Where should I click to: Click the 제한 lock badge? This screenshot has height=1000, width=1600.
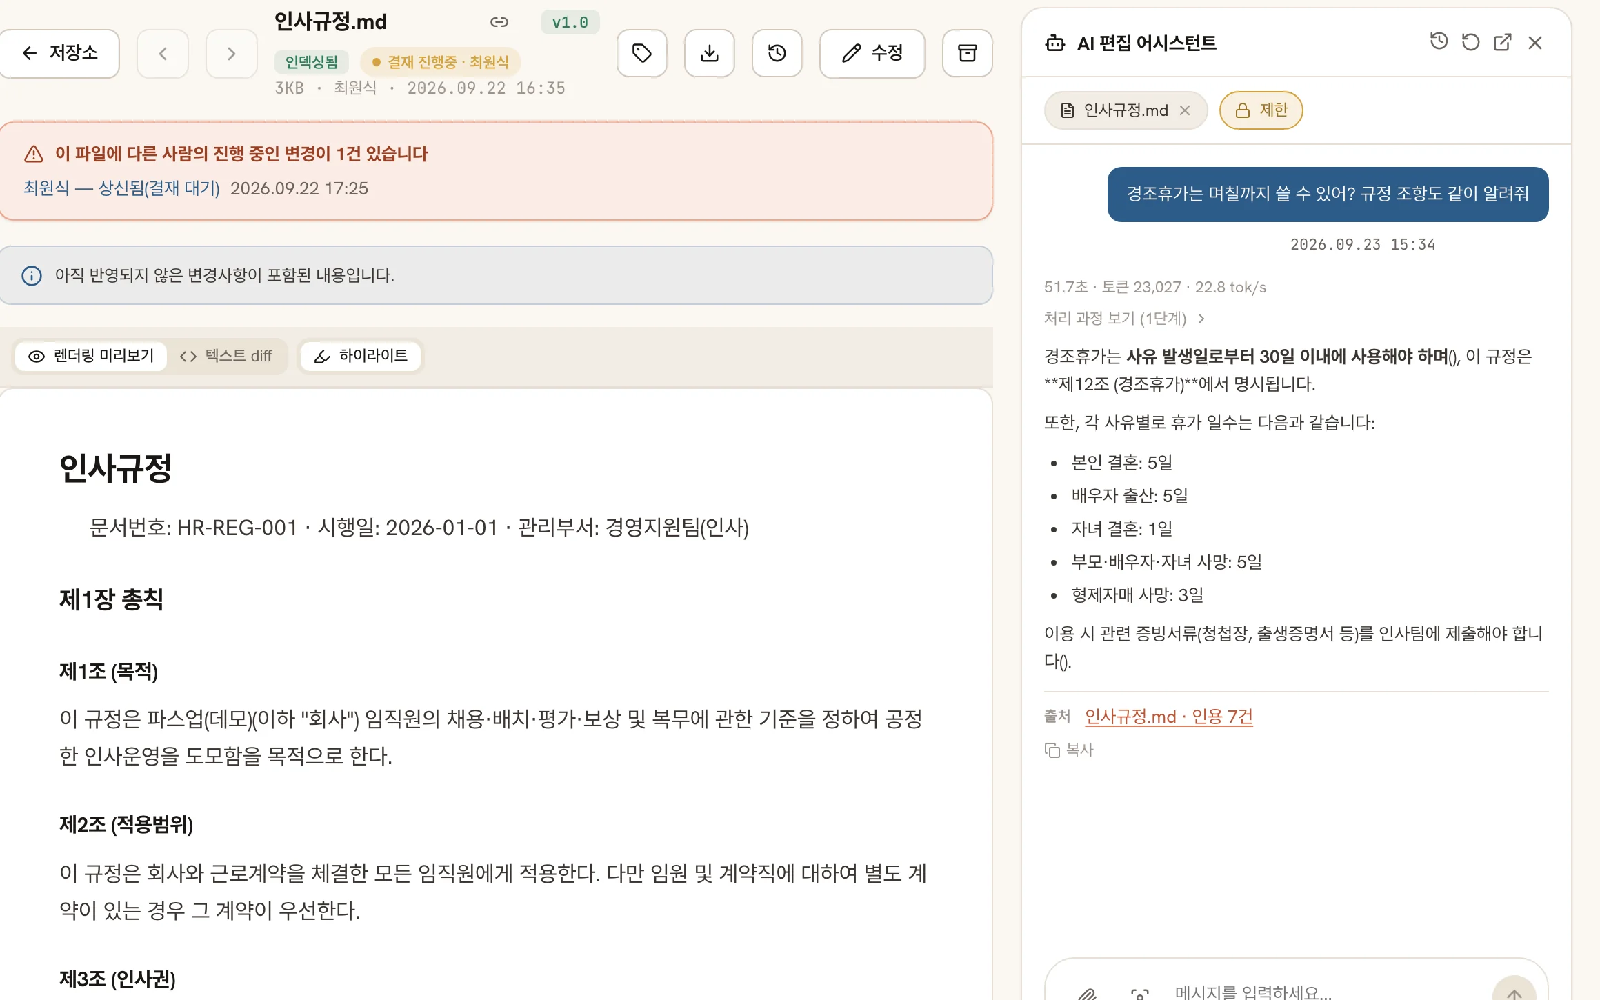tap(1261, 110)
